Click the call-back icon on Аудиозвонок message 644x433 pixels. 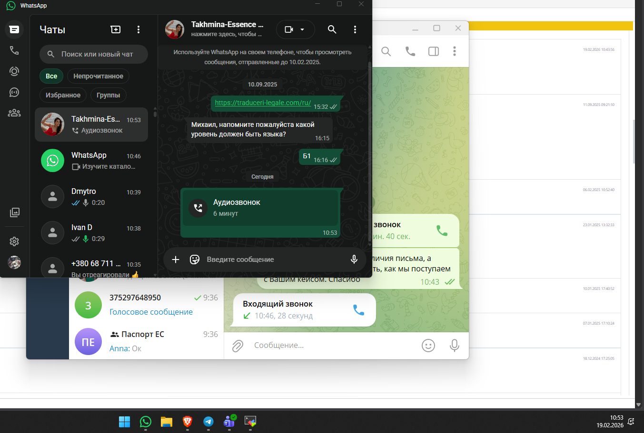198,208
